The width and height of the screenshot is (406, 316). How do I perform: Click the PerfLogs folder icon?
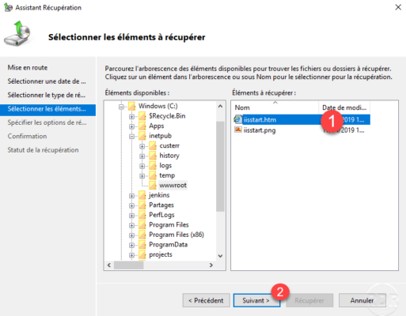[142, 215]
